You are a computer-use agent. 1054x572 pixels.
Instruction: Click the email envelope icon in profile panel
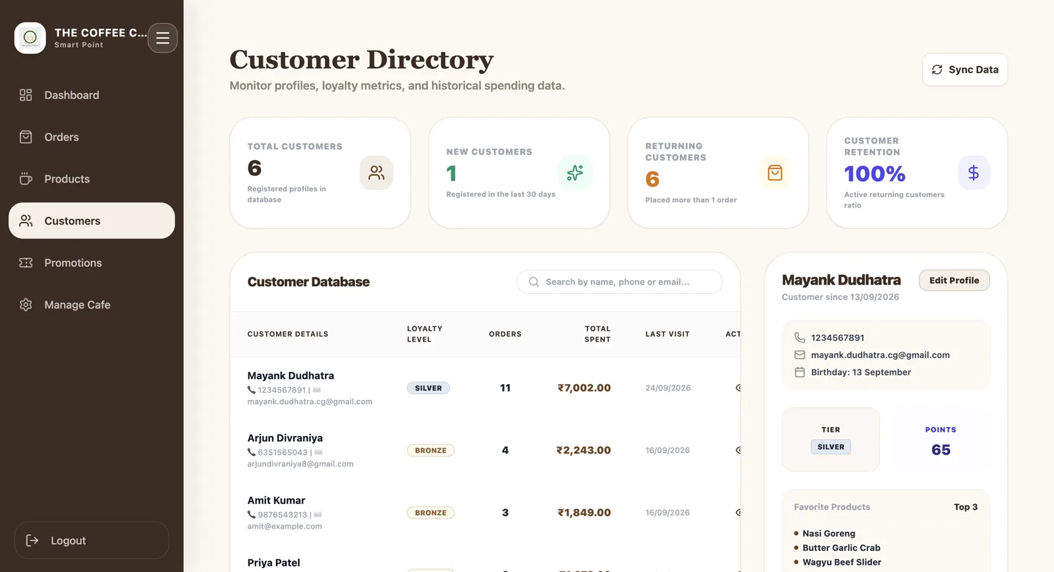point(800,355)
